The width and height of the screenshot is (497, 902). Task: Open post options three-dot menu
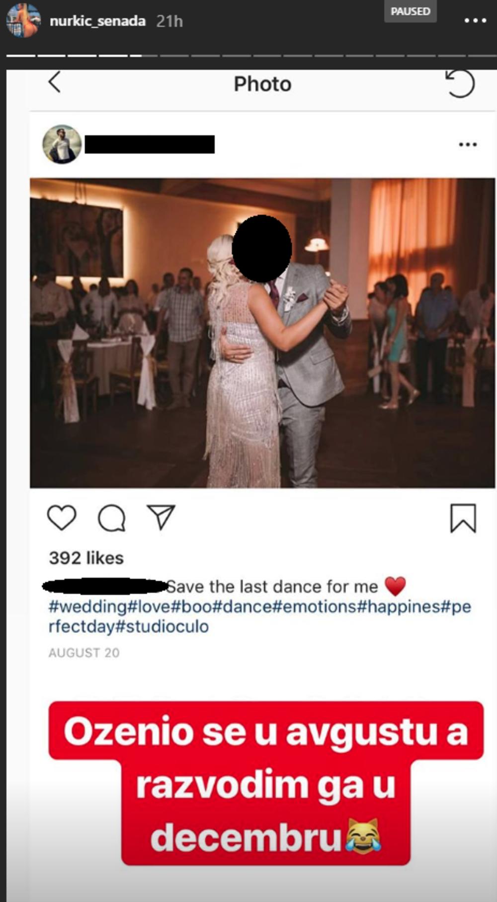click(468, 145)
